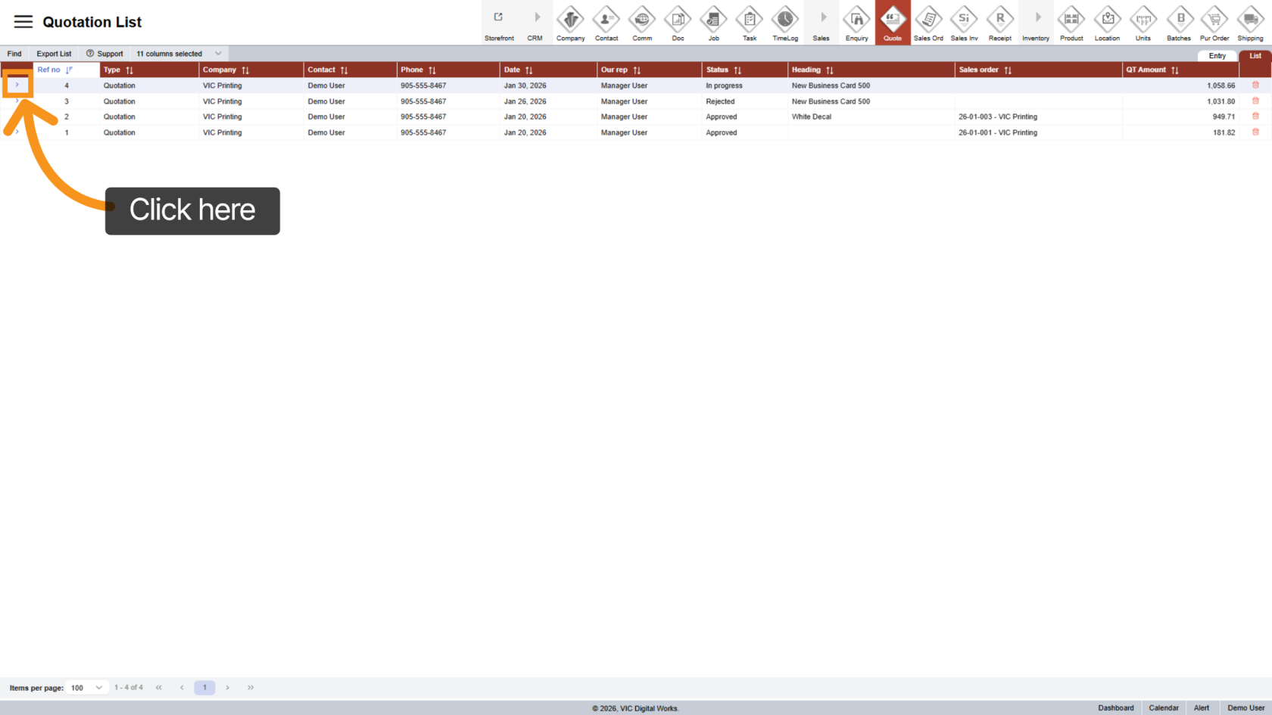The height and width of the screenshot is (715, 1272).
Task: Switch to the Entry tab
Action: click(x=1217, y=56)
